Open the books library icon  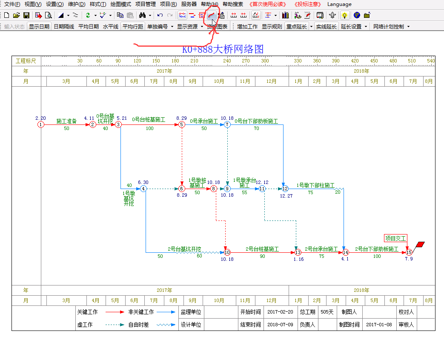285,15
